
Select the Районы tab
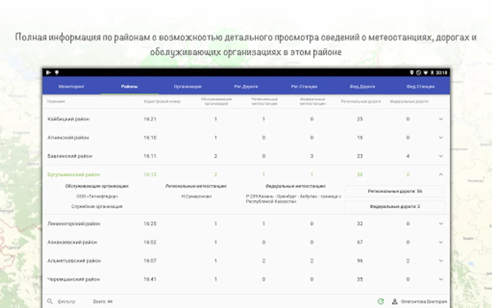click(129, 87)
